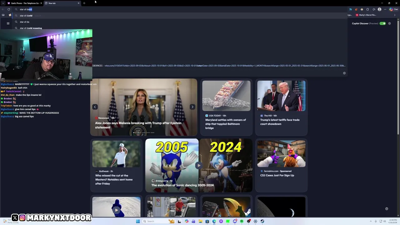Open the moon image news card
The width and height of the screenshot is (400, 225).
281,207
